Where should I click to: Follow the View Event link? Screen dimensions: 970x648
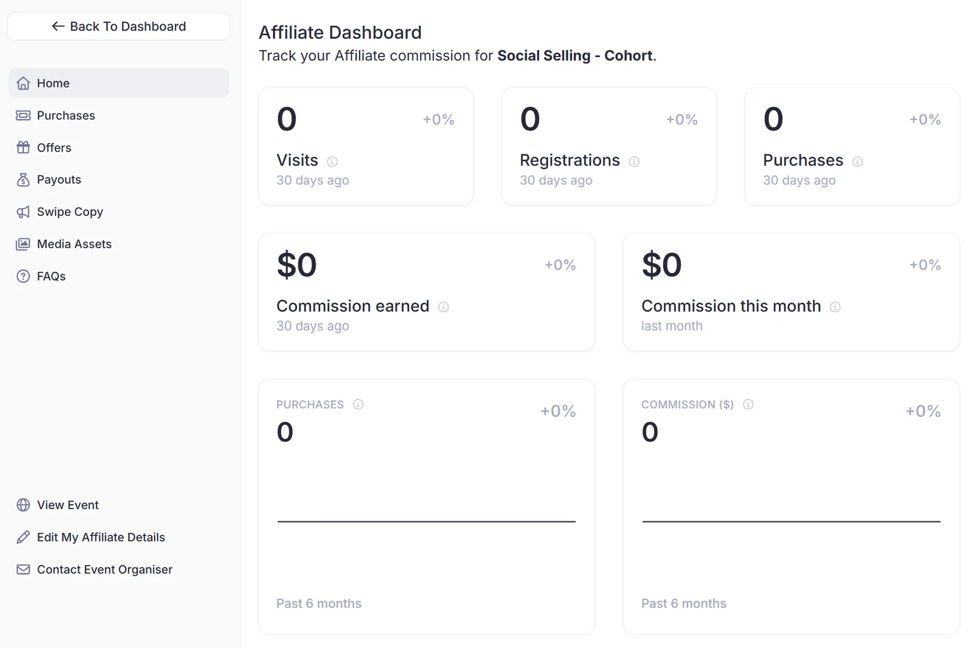coord(119,505)
